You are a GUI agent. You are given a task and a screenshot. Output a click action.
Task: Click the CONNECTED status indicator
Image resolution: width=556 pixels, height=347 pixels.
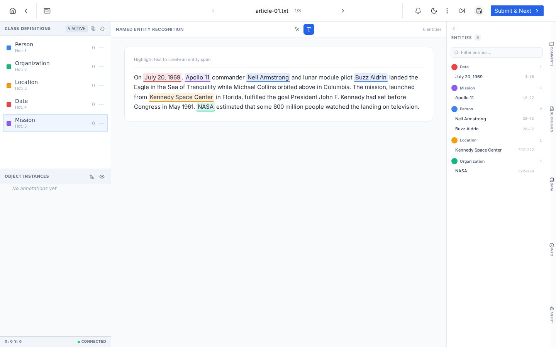(92, 342)
